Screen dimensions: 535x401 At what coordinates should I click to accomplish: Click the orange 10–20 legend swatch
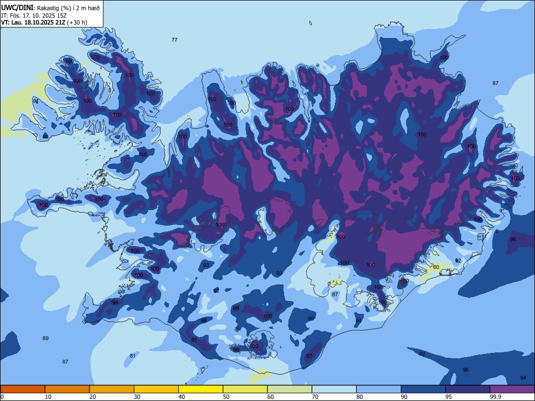click(x=67, y=389)
